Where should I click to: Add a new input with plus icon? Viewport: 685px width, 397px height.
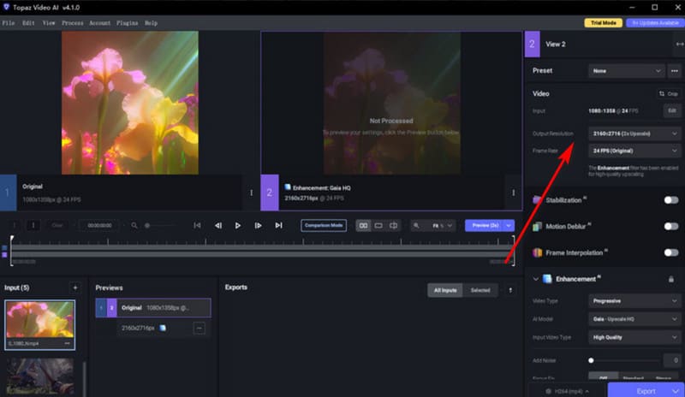pyautogui.click(x=74, y=288)
